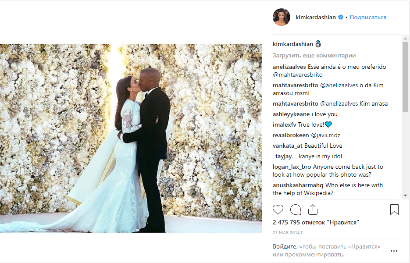The height and width of the screenshot is (263, 410).
Task: Click the wedding kiss photo
Action: coord(131,139)
